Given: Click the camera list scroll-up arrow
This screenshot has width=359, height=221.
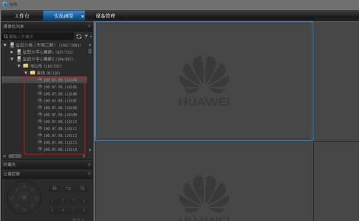Looking at the screenshot, I should [90, 45].
